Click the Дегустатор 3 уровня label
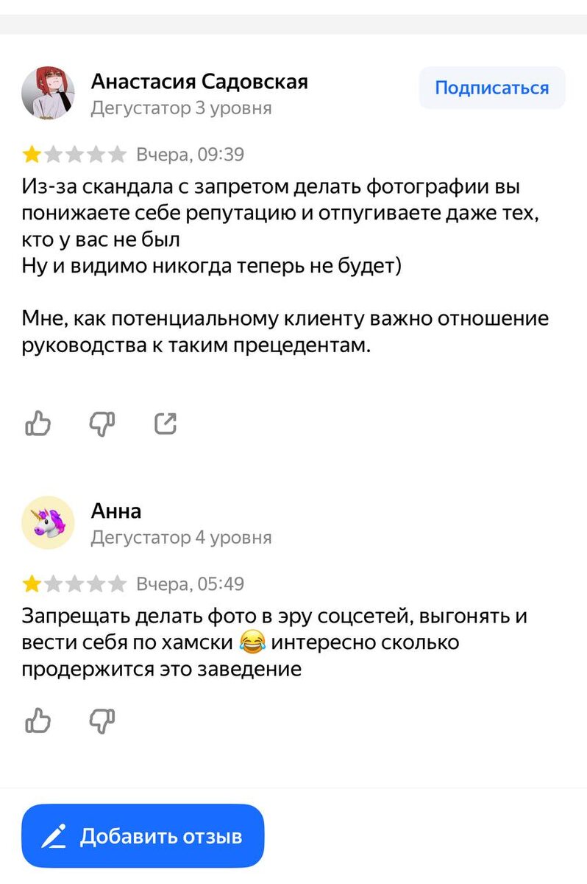The image size is (587, 884). tap(181, 108)
